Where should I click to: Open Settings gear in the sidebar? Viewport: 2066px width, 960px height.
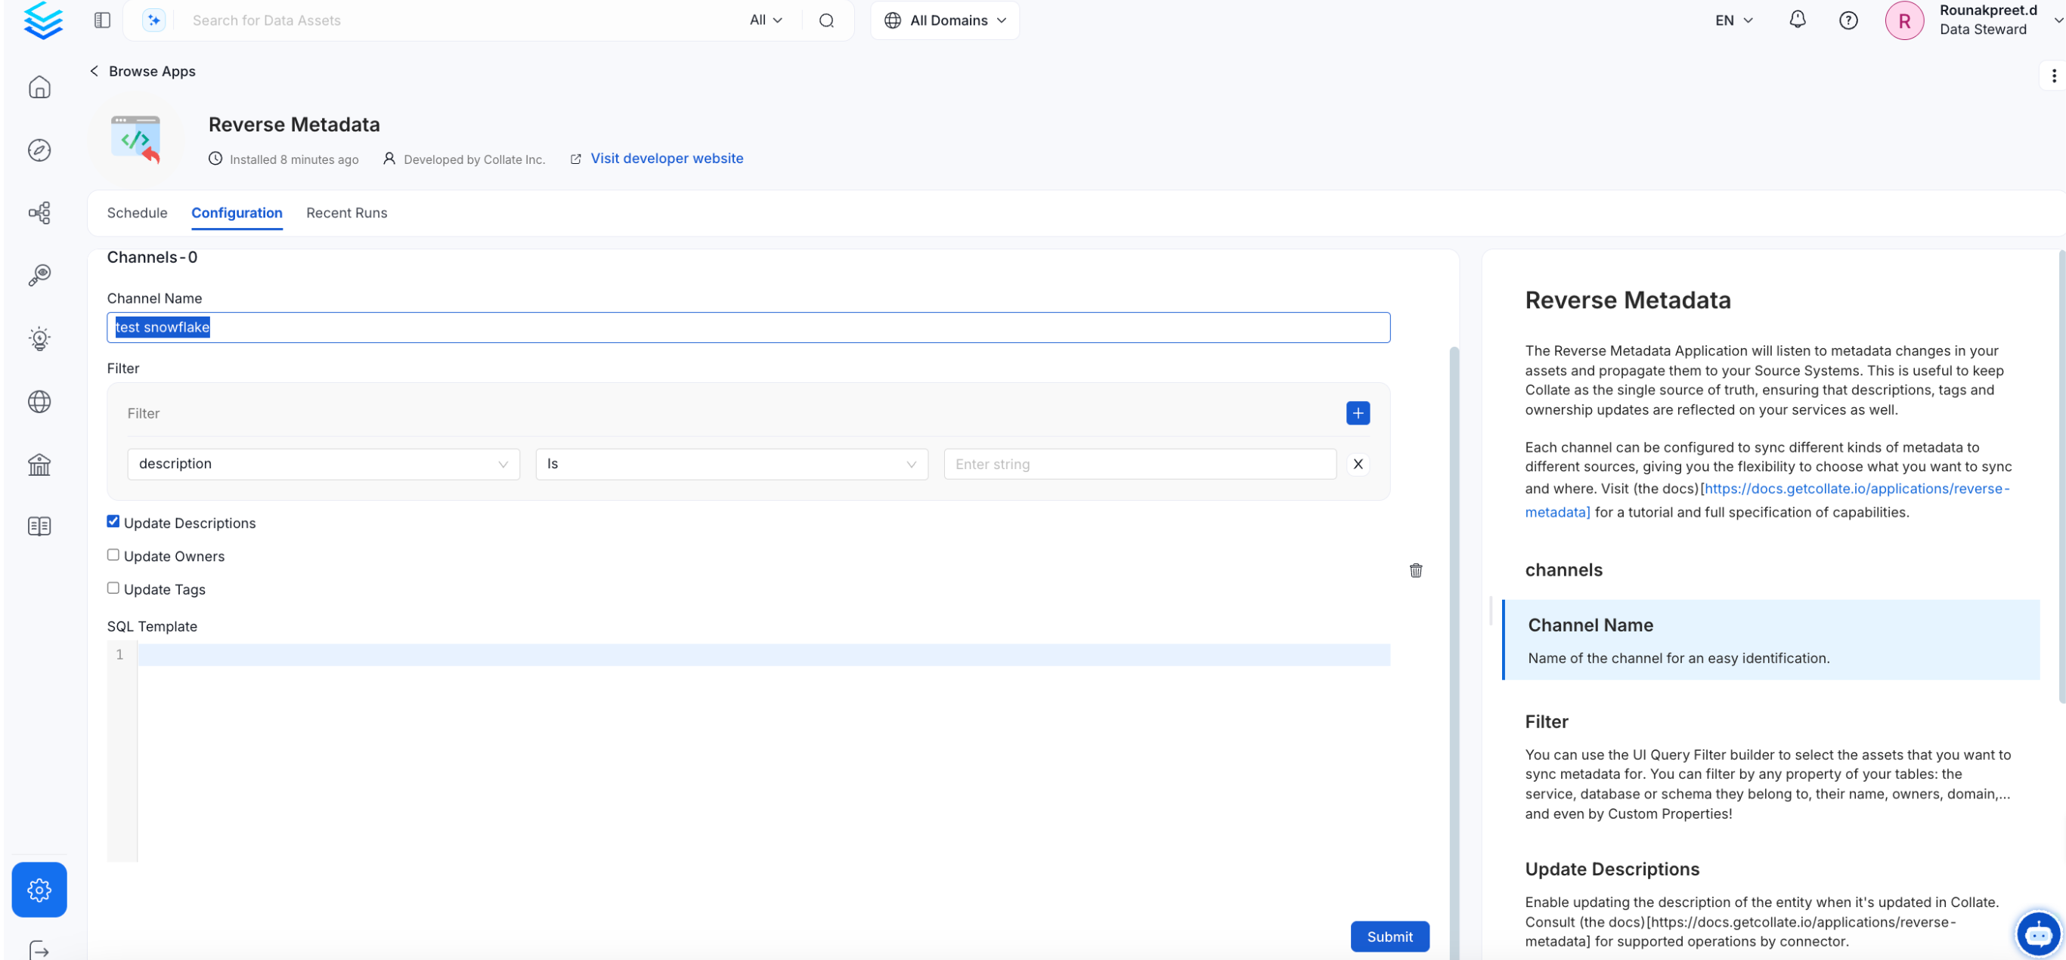[39, 890]
